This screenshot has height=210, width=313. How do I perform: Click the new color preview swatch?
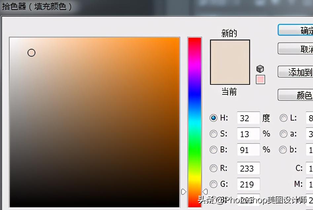click(230, 62)
